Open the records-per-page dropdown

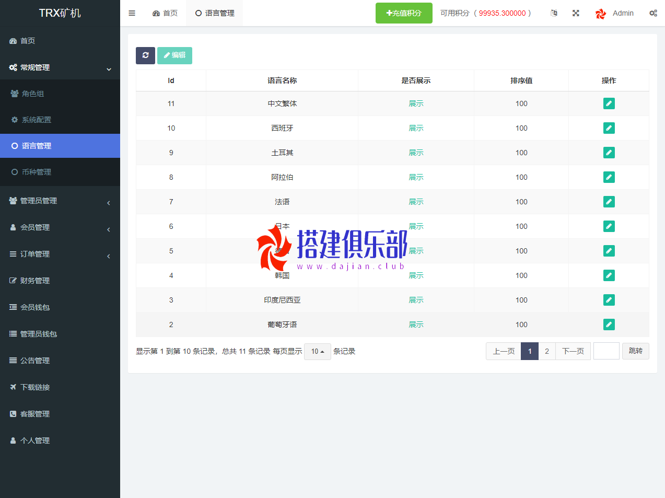318,352
